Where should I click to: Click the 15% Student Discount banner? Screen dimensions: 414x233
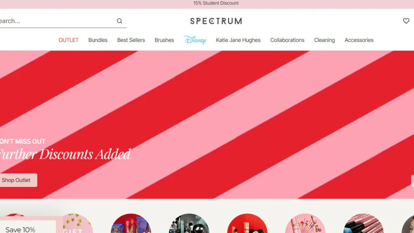216,3
